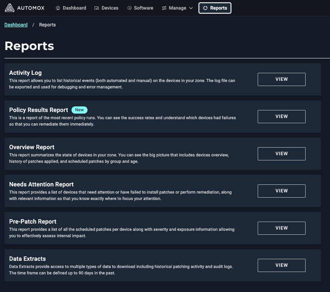The height and width of the screenshot is (292, 330).
Task: Open the Policy Results Report
Action: 281,116
